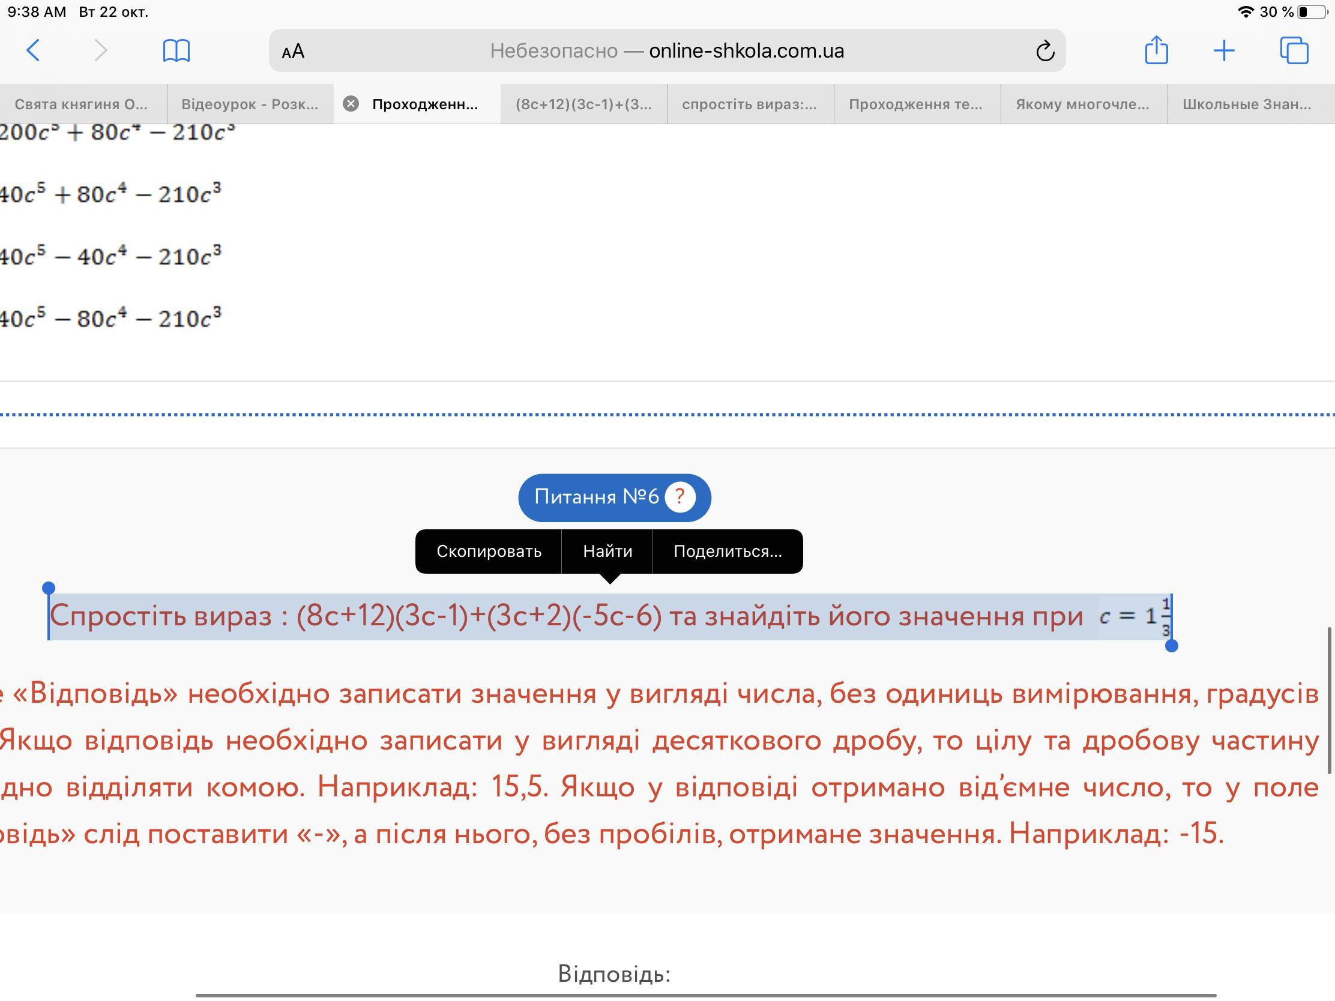This screenshot has width=1335, height=1001.
Task: Choose Поделиться... in the context menu
Action: pyautogui.click(x=728, y=551)
